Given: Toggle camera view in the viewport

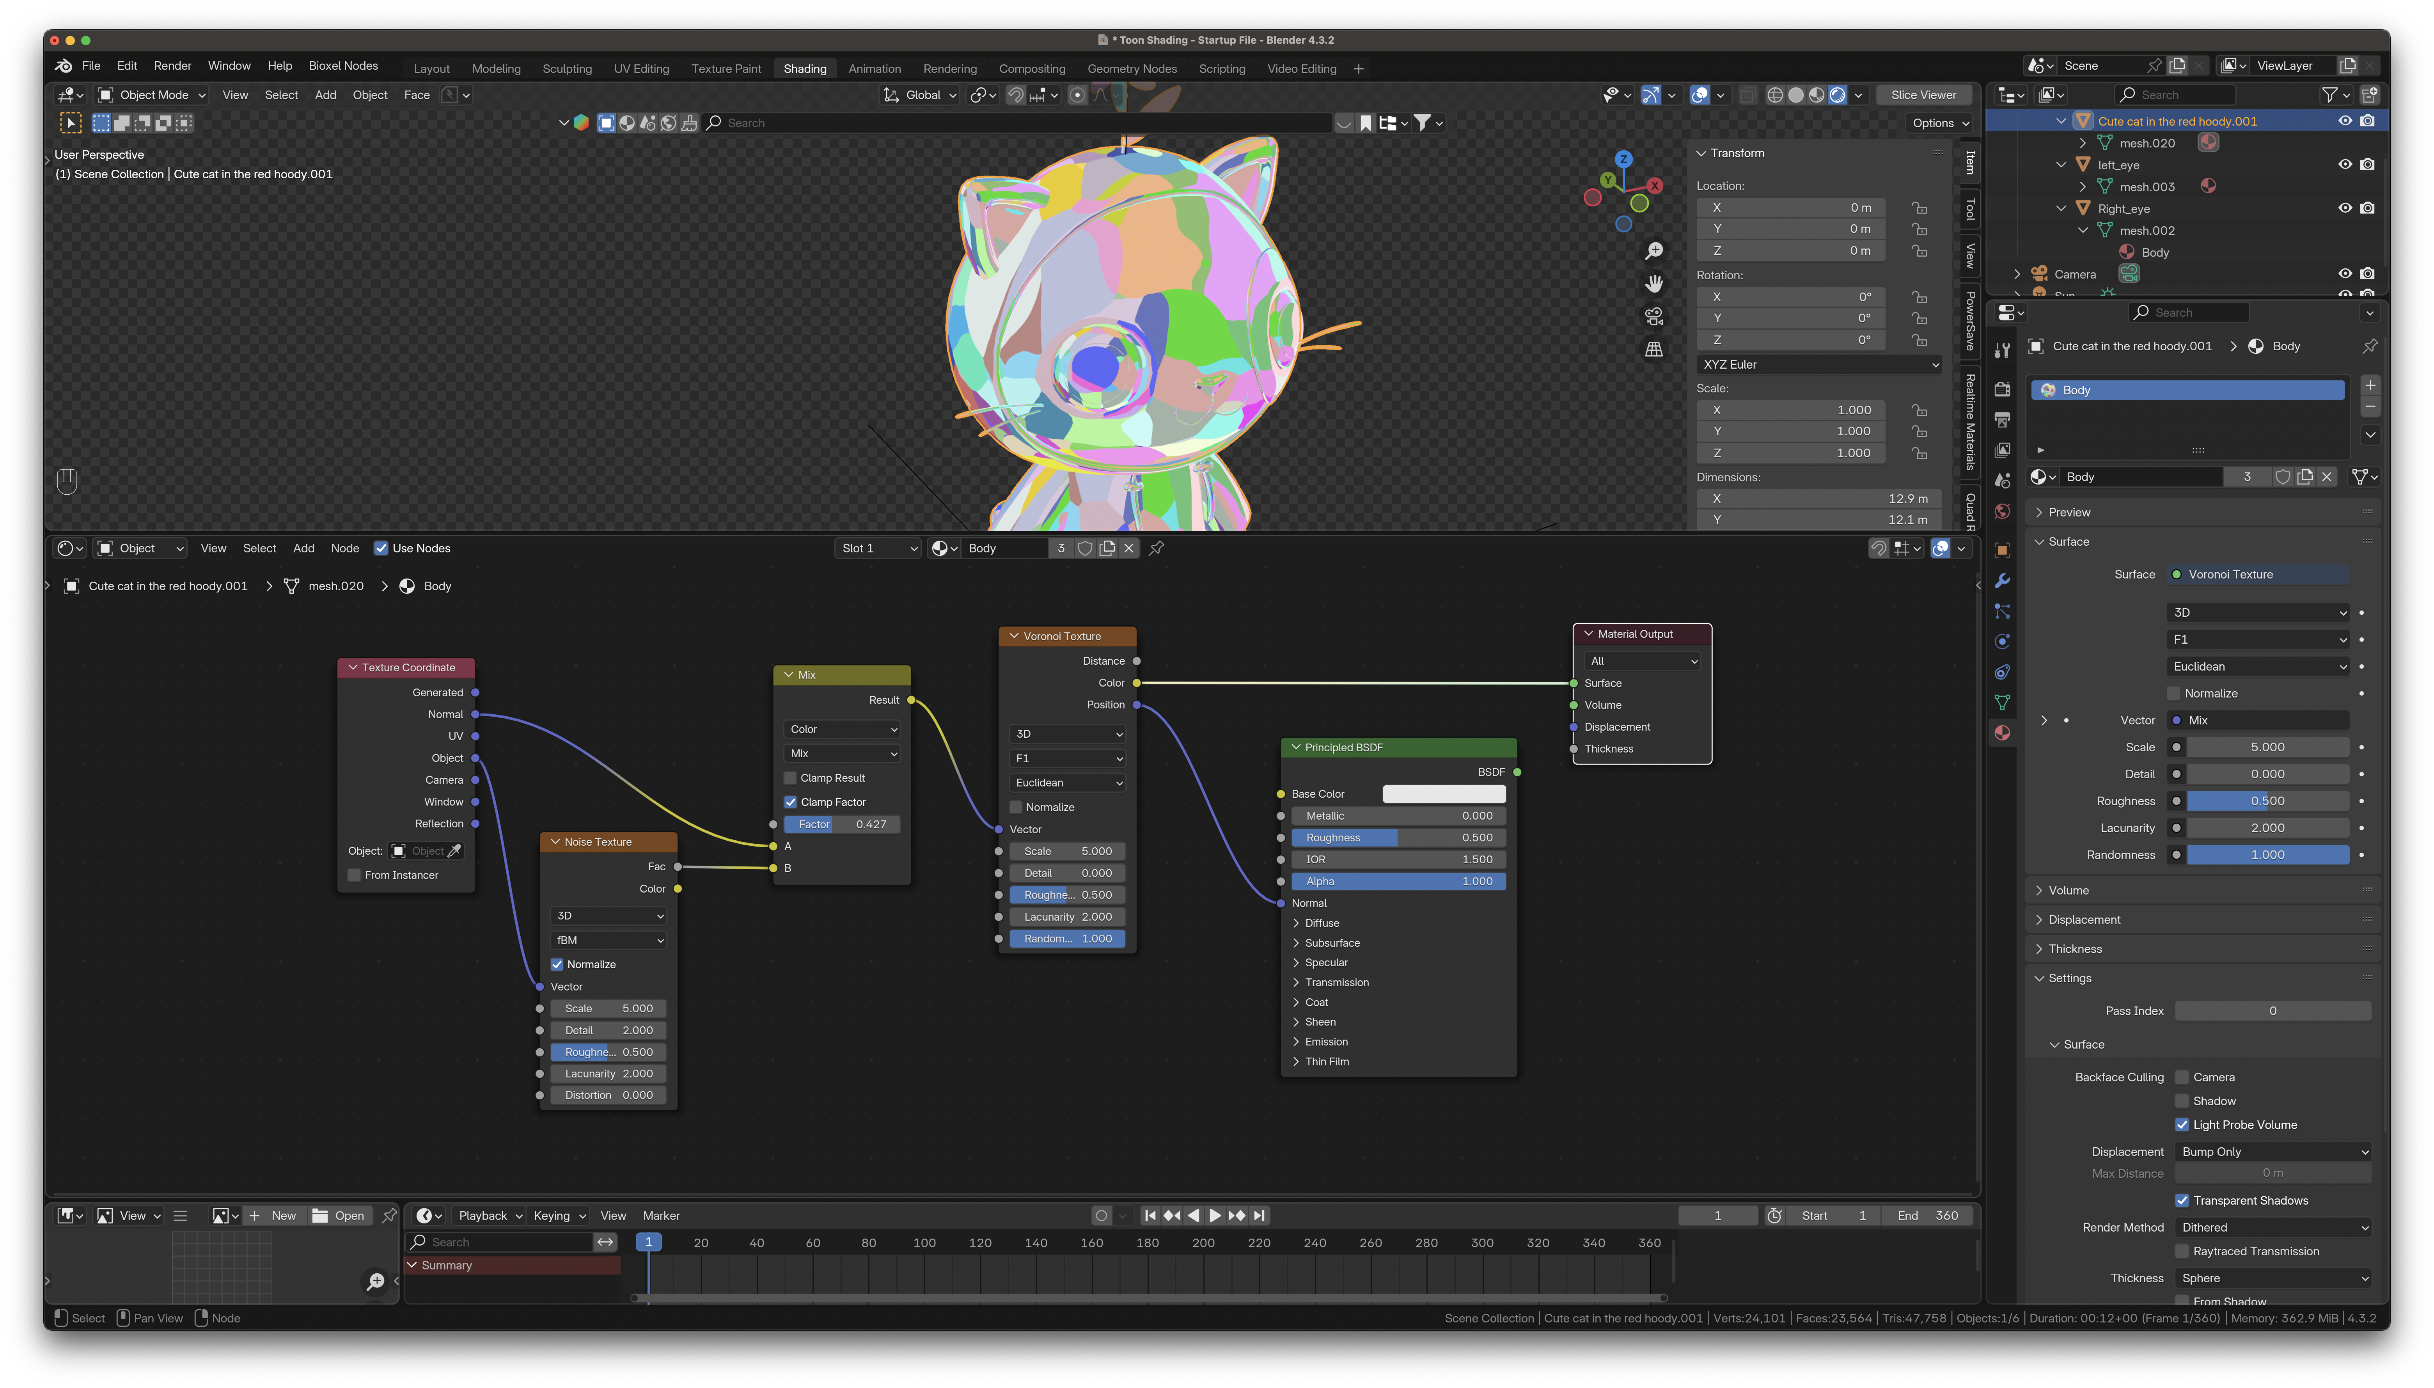Looking at the screenshot, I should coord(1654,316).
